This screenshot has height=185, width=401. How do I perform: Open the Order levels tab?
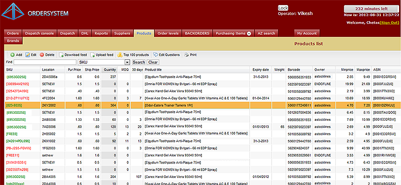[x=167, y=33]
